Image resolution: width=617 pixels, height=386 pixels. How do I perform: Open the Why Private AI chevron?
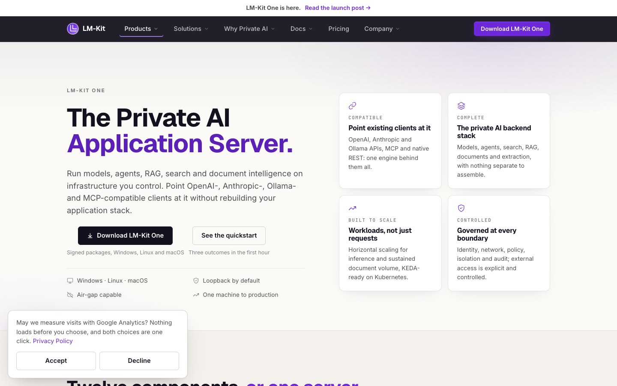tap(273, 29)
